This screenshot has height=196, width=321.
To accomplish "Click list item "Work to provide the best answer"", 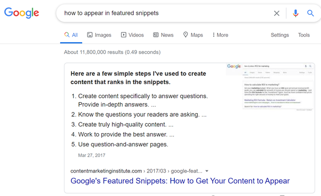I will (x=126, y=134).
